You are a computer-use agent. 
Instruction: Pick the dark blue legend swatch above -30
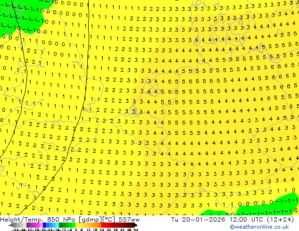[x=44, y=225]
